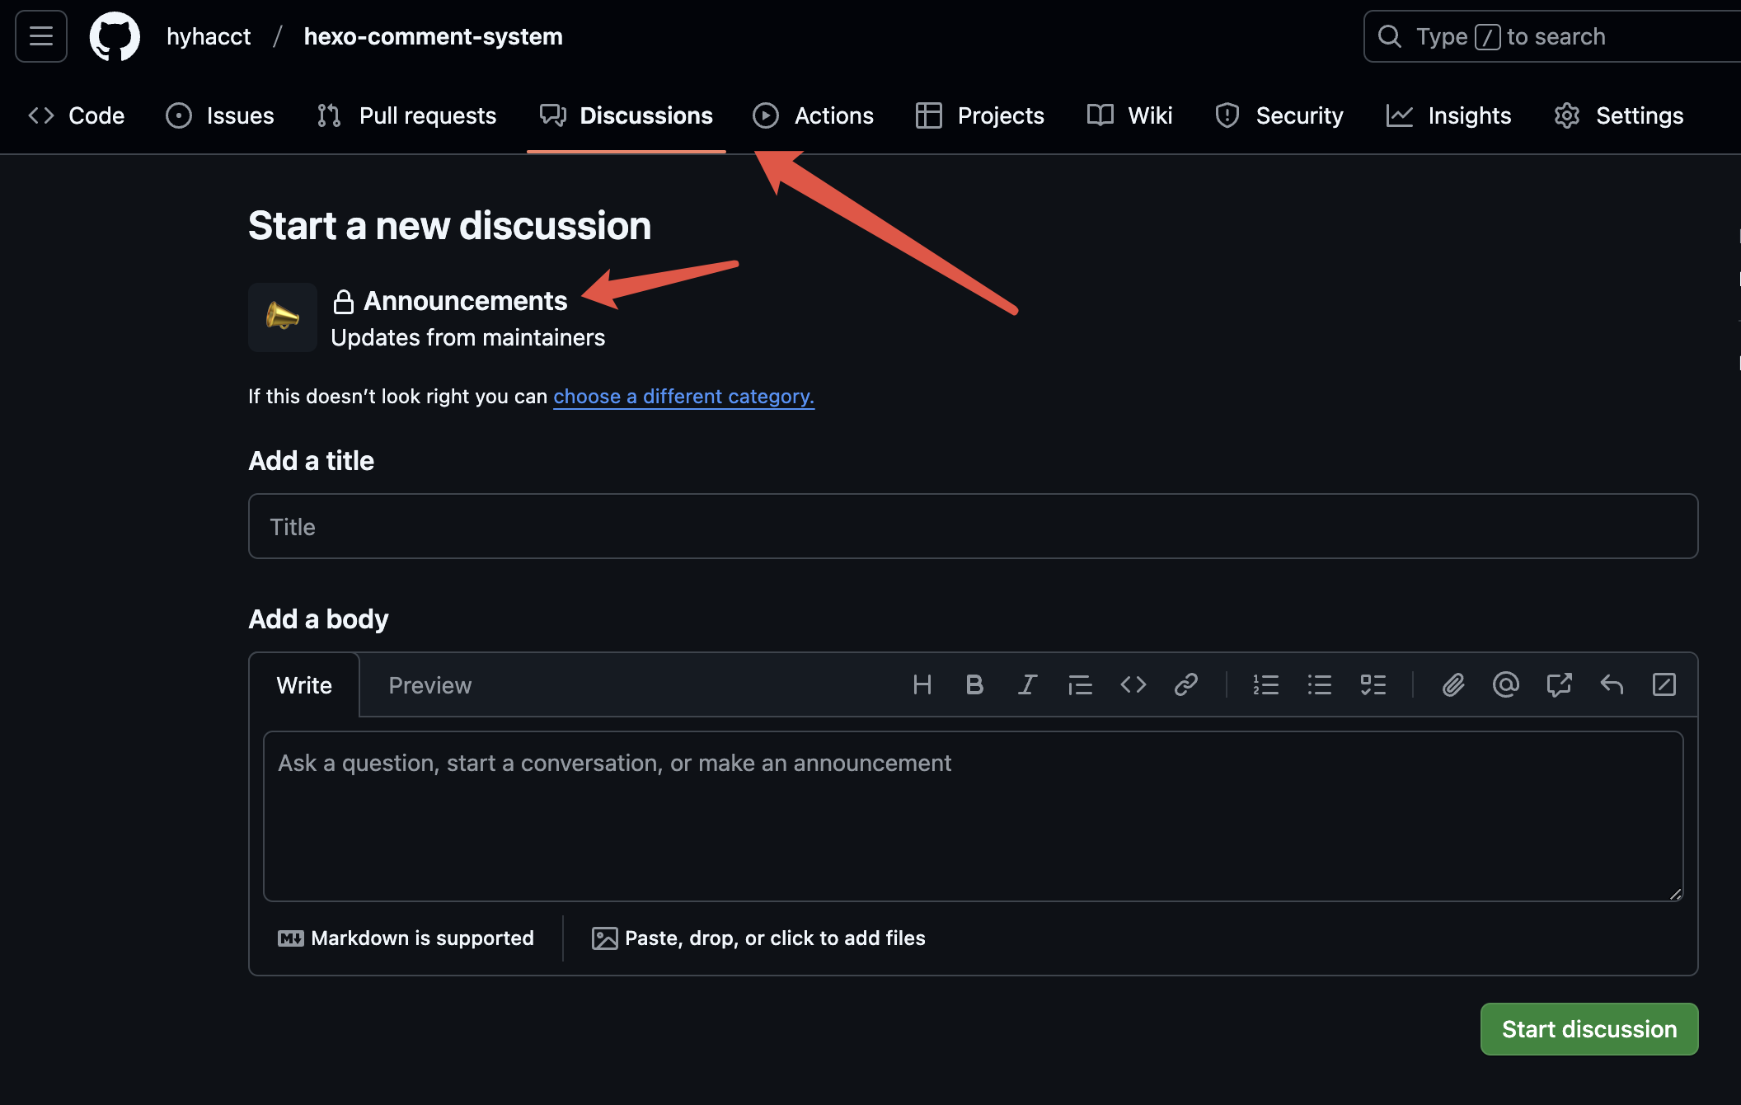Switch to the Issues tab

[220, 115]
